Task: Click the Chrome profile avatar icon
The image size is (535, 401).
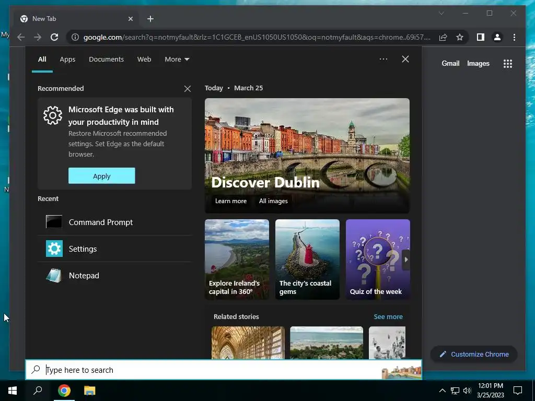Action: click(x=497, y=37)
